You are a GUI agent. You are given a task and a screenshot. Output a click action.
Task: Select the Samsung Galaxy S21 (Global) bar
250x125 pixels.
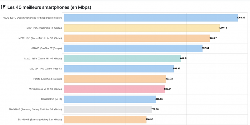105,119
